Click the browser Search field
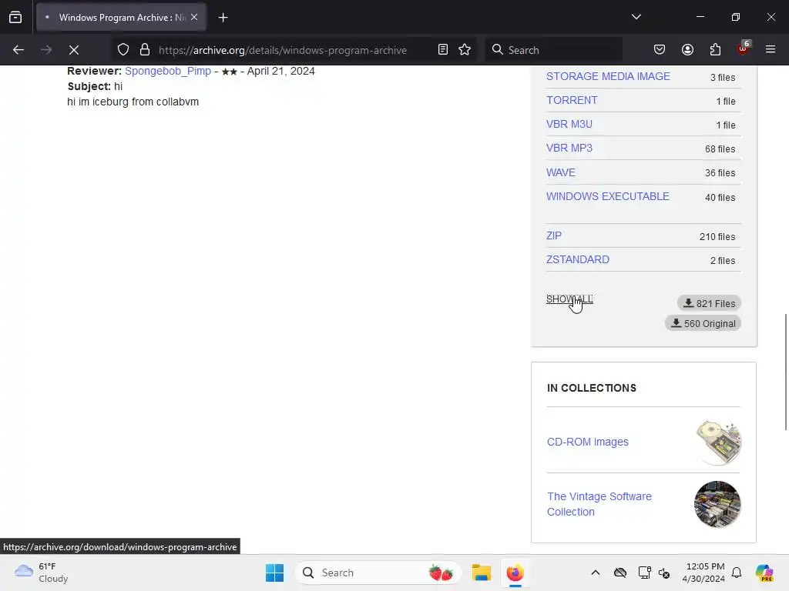 (553, 50)
